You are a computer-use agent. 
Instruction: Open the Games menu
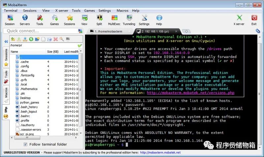tap(89, 11)
